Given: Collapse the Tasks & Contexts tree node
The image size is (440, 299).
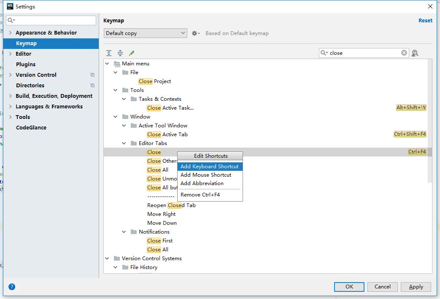Looking at the screenshot, I should click(124, 99).
